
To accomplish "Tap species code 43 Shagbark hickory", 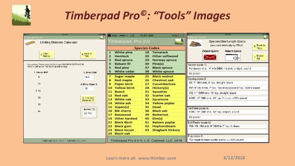I will (164, 130).
